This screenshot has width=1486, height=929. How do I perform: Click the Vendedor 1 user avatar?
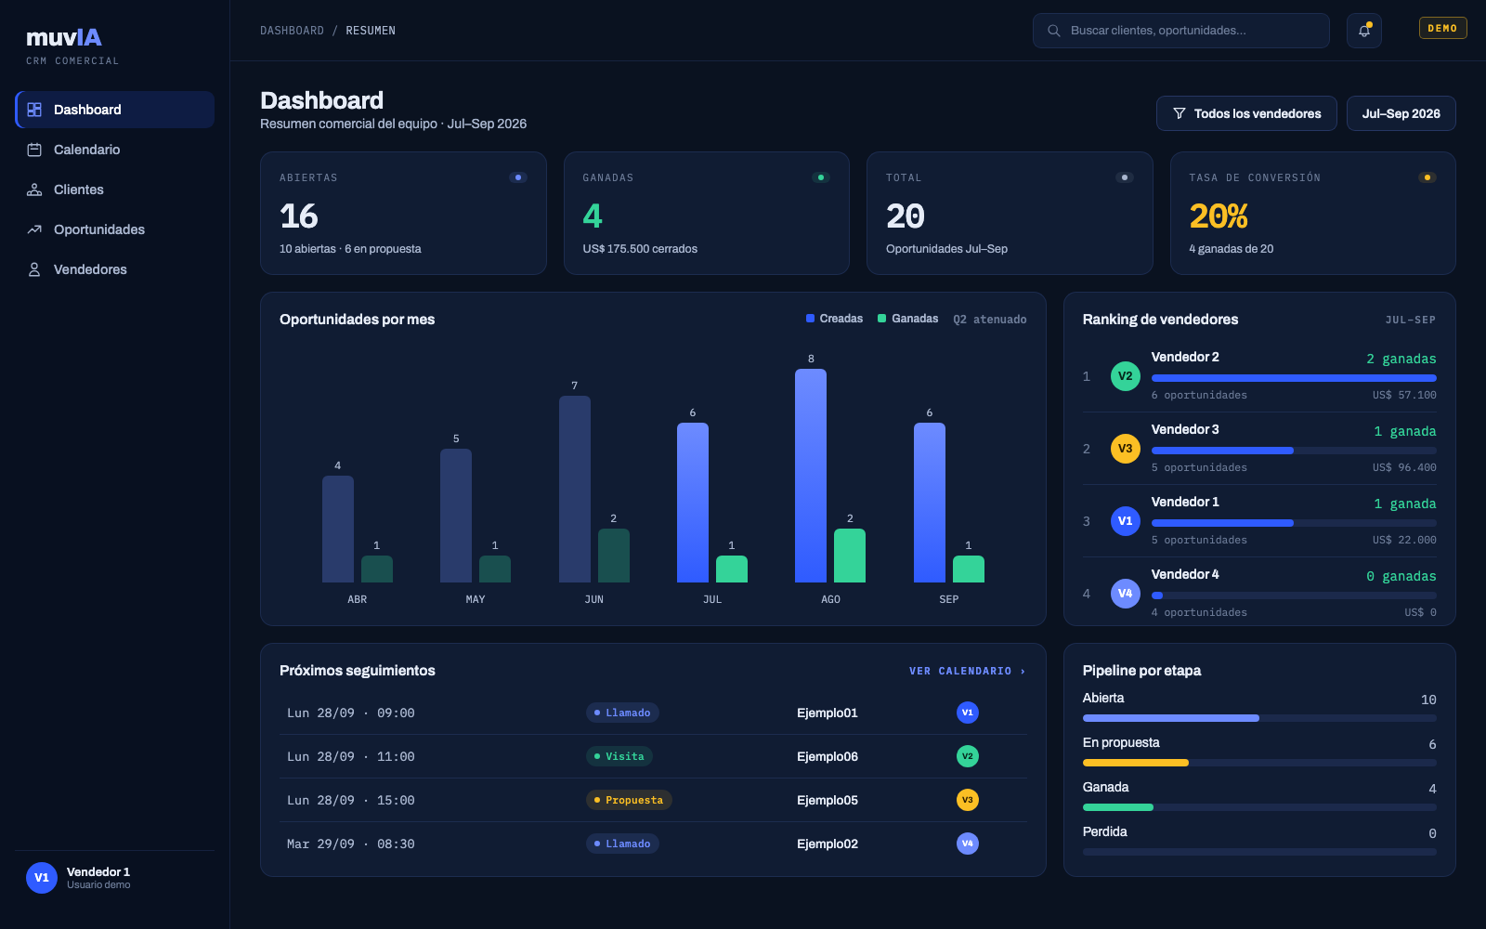point(42,878)
